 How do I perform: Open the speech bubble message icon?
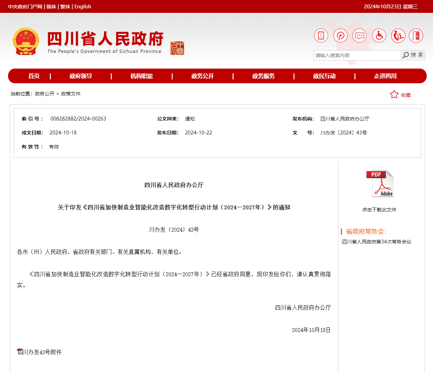point(359,36)
